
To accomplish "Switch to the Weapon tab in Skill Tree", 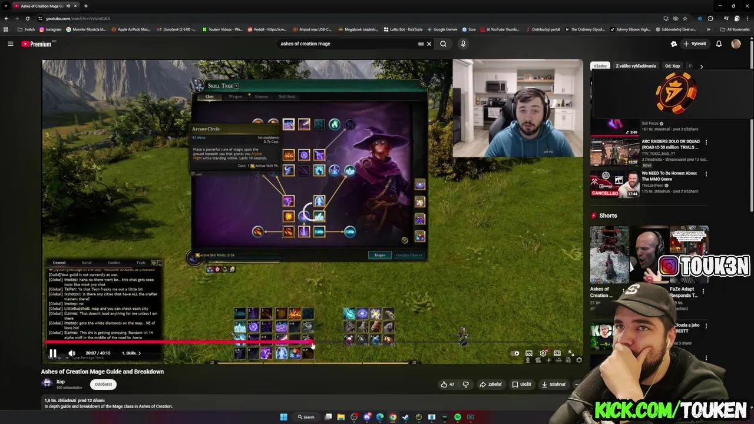I will tap(235, 97).
